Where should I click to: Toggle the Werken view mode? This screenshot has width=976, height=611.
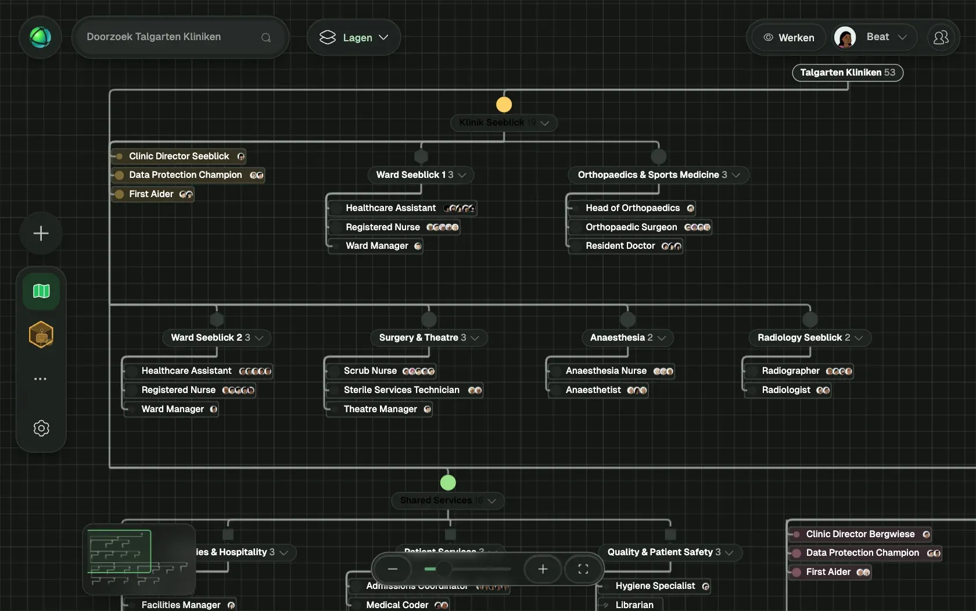[788, 37]
